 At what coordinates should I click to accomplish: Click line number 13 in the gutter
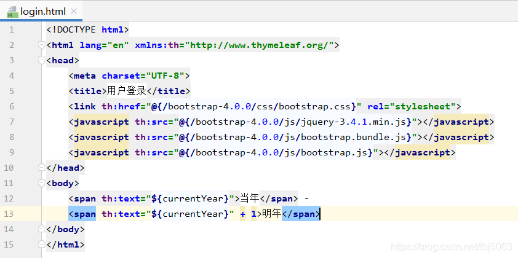click(x=9, y=214)
